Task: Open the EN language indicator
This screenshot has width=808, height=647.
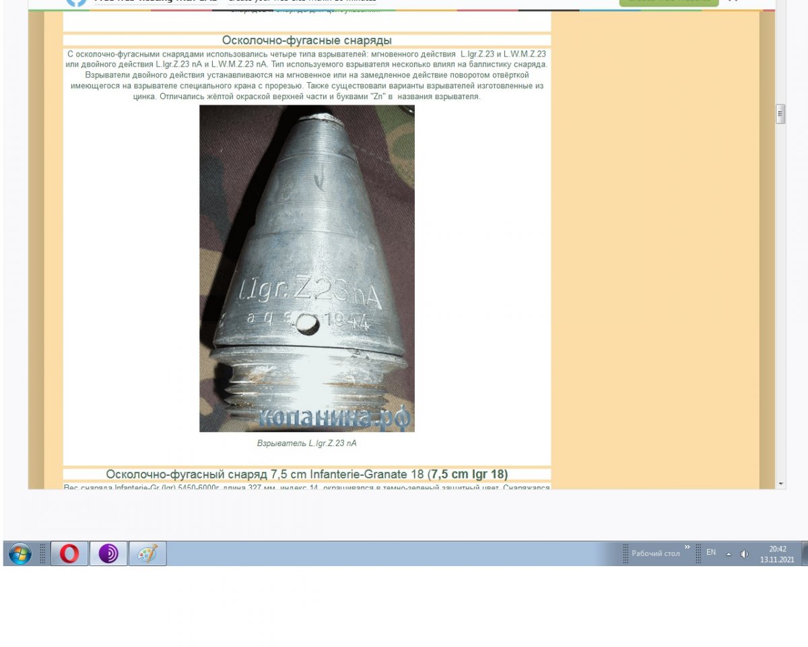Action: coord(711,553)
